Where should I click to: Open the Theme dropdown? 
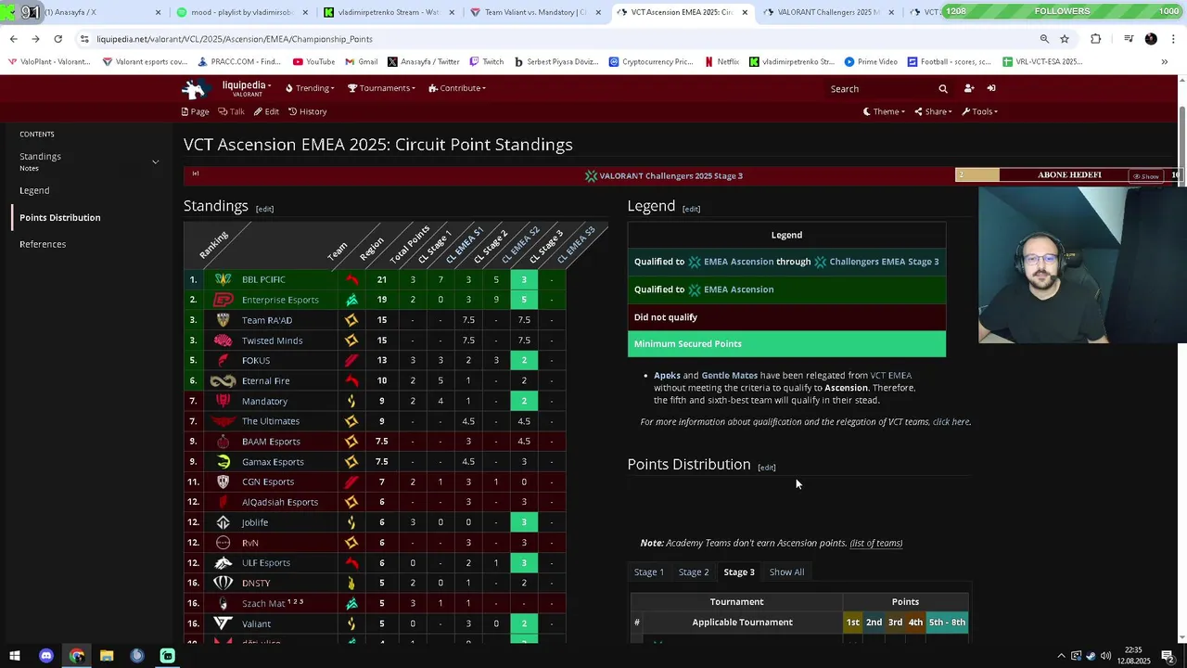884,111
